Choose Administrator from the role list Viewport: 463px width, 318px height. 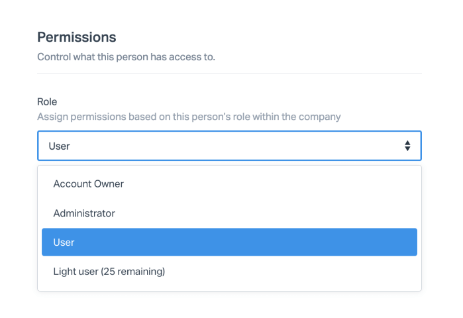click(x=84, y=213)
